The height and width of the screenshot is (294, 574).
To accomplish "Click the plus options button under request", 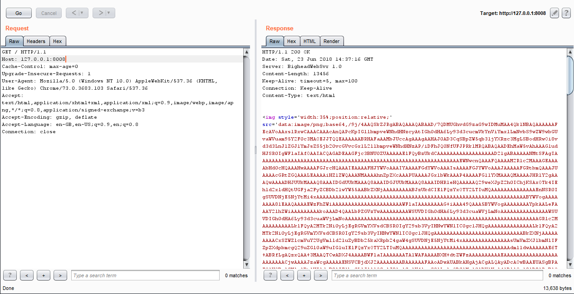I will 44,275.
